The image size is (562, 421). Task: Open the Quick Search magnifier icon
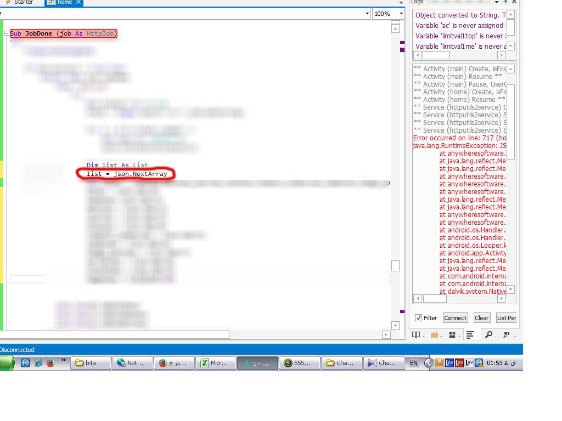click(488, 335)
